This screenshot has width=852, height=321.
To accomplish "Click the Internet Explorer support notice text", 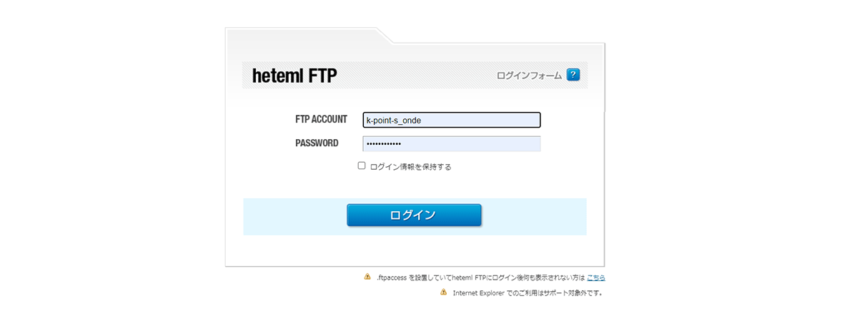I will (x=527, y=293).
